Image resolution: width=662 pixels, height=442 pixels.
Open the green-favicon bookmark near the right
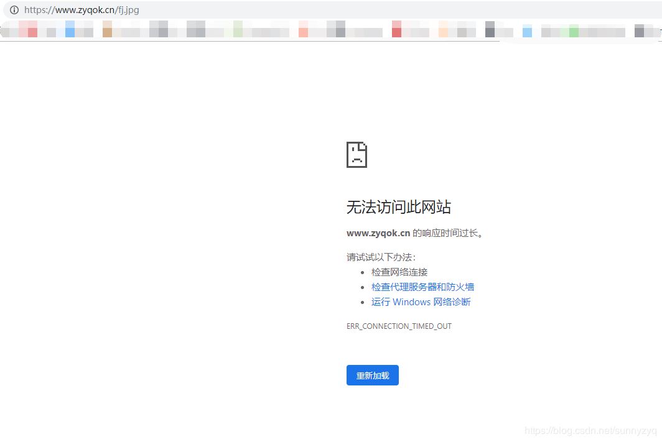click(572, 29)
